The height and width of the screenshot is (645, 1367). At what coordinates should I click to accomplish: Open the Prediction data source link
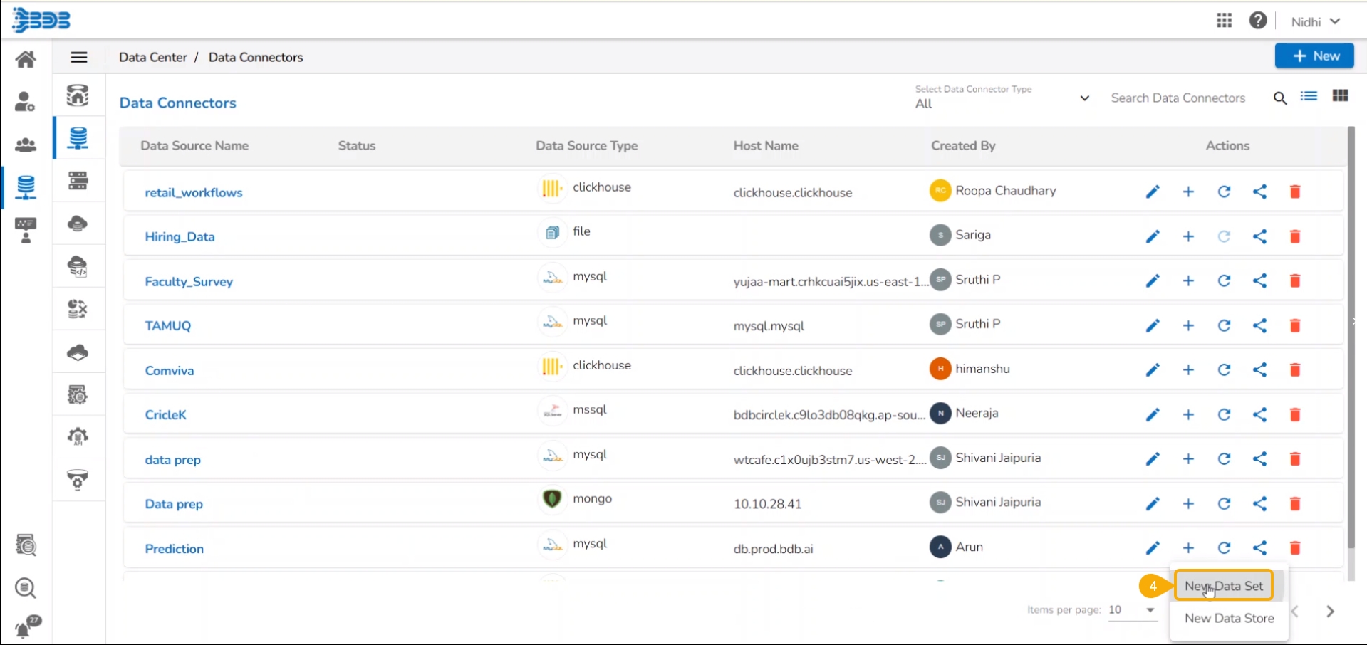point(175,549)
